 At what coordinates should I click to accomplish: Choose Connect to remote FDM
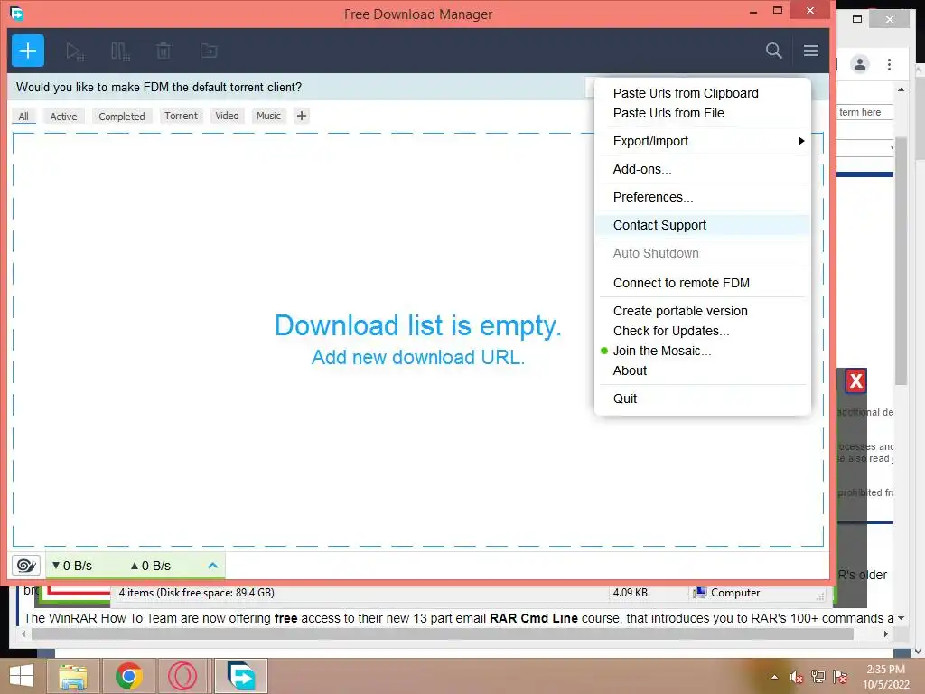tap(702, 283)
